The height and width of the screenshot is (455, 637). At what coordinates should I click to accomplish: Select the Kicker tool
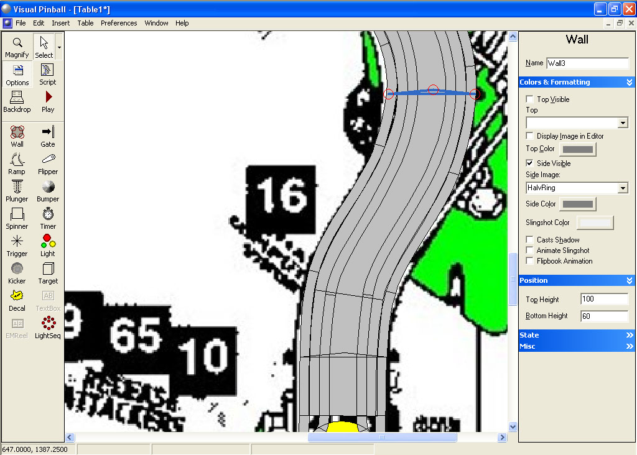point(17,273)
